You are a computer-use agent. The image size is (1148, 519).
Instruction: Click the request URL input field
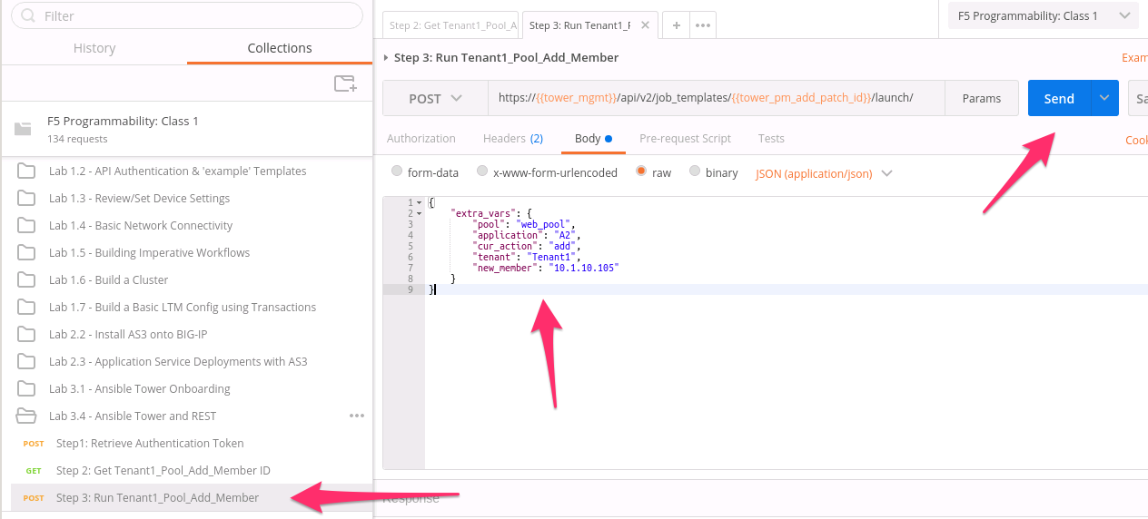pyautogui.click(x=716, y=98)
